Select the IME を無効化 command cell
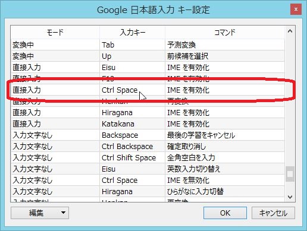The width and height of the screenshot is (307, 231). (225, 181)
